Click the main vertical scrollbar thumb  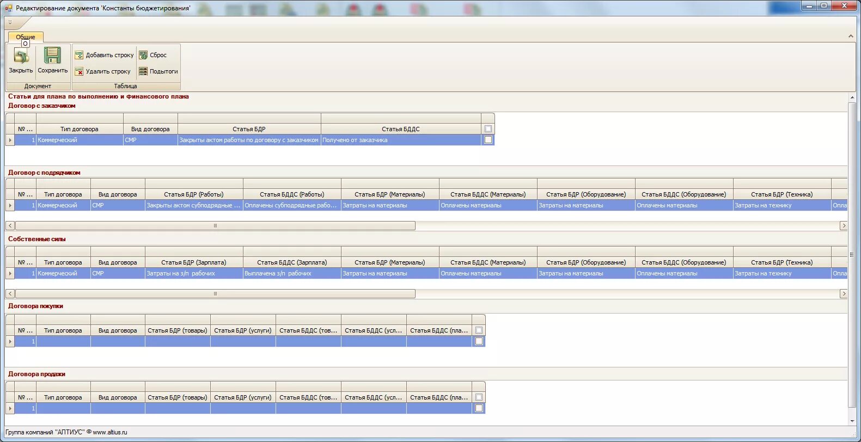[852, 254]
